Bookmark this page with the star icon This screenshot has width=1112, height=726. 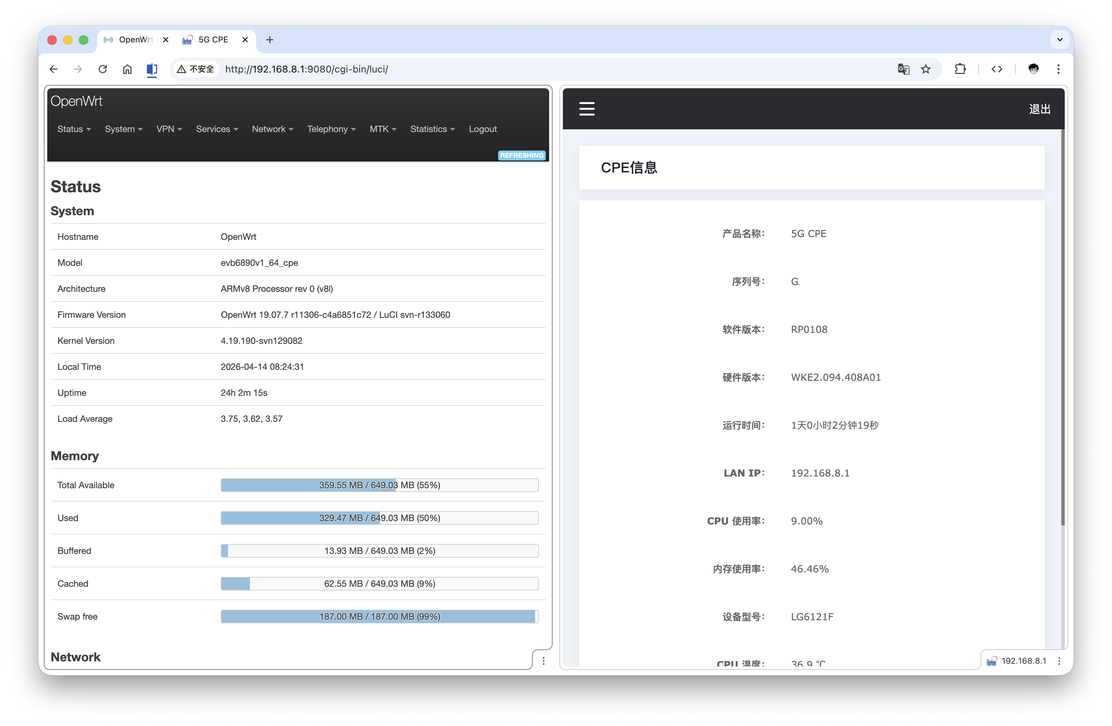pos(925,69)
